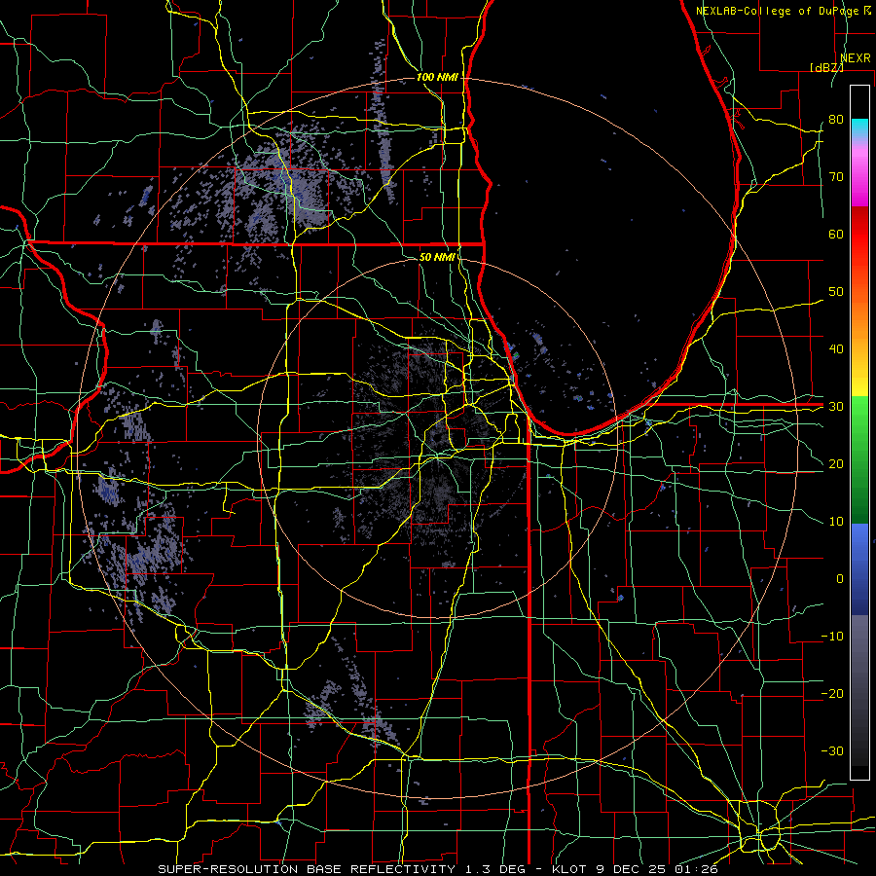Image resolution: width=876 pixels, height=876 pixels.
Task: Click the "50 NMI" range ring label
Action: (437, 257)
